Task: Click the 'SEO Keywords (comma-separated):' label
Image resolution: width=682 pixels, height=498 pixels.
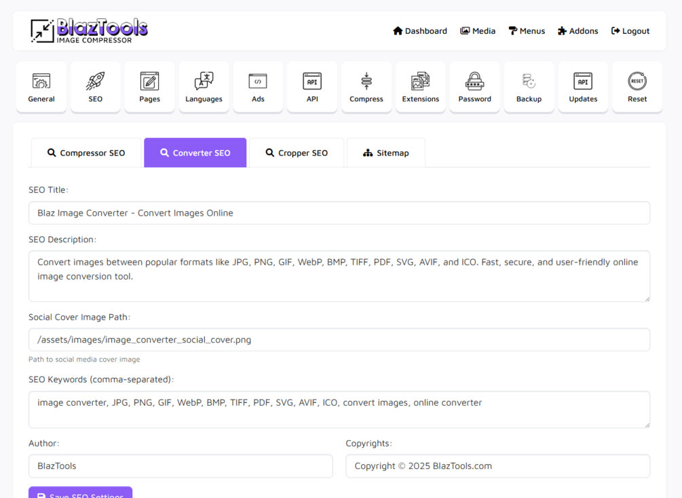Action: point(101,379)
